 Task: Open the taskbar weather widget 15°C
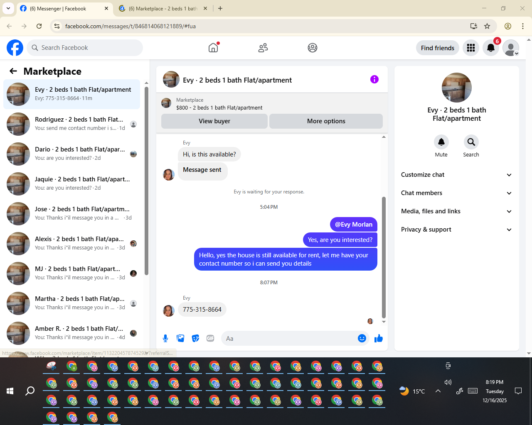(x=412, y=391)
